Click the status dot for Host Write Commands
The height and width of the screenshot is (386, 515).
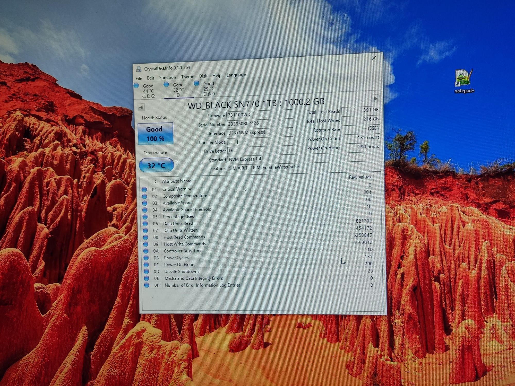pyautogui.click(x=146, y=244)
